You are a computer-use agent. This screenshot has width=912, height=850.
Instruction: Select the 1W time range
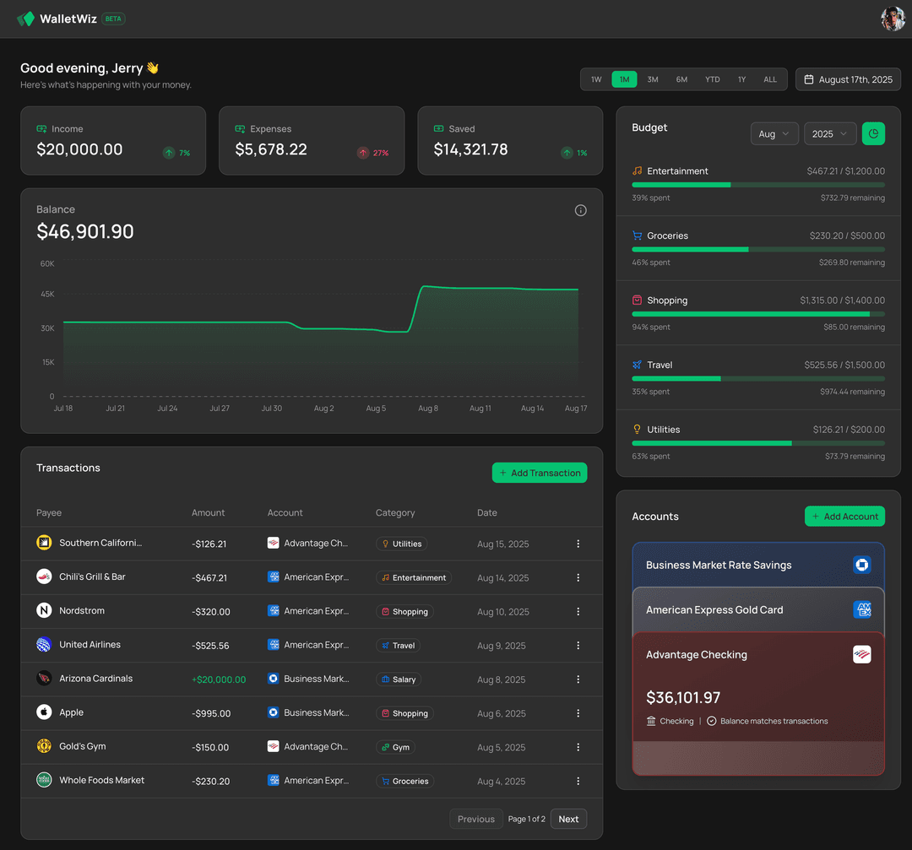click(596, 79)
